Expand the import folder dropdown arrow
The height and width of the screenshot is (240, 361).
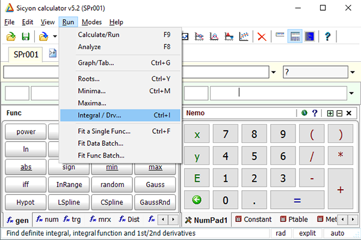pyautogui.click(x=55, y=36)
